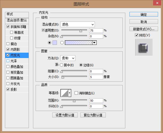
Task: Click 设置为默认值 button
Action: 65,115
